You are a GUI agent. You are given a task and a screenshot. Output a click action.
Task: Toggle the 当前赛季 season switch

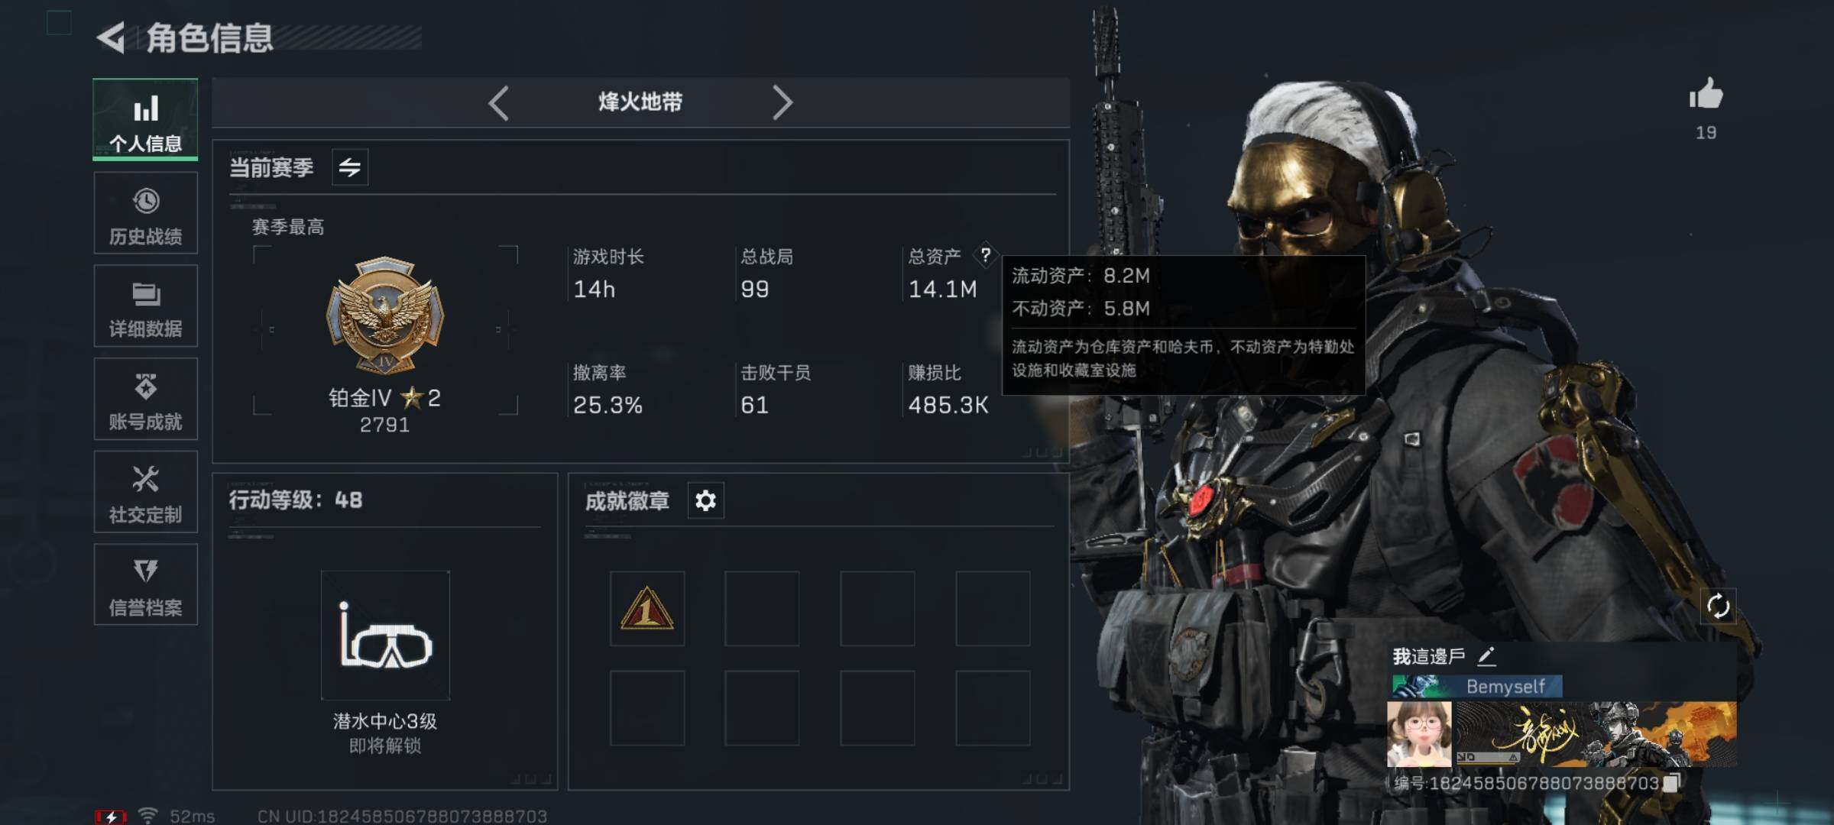pos(350,167)
